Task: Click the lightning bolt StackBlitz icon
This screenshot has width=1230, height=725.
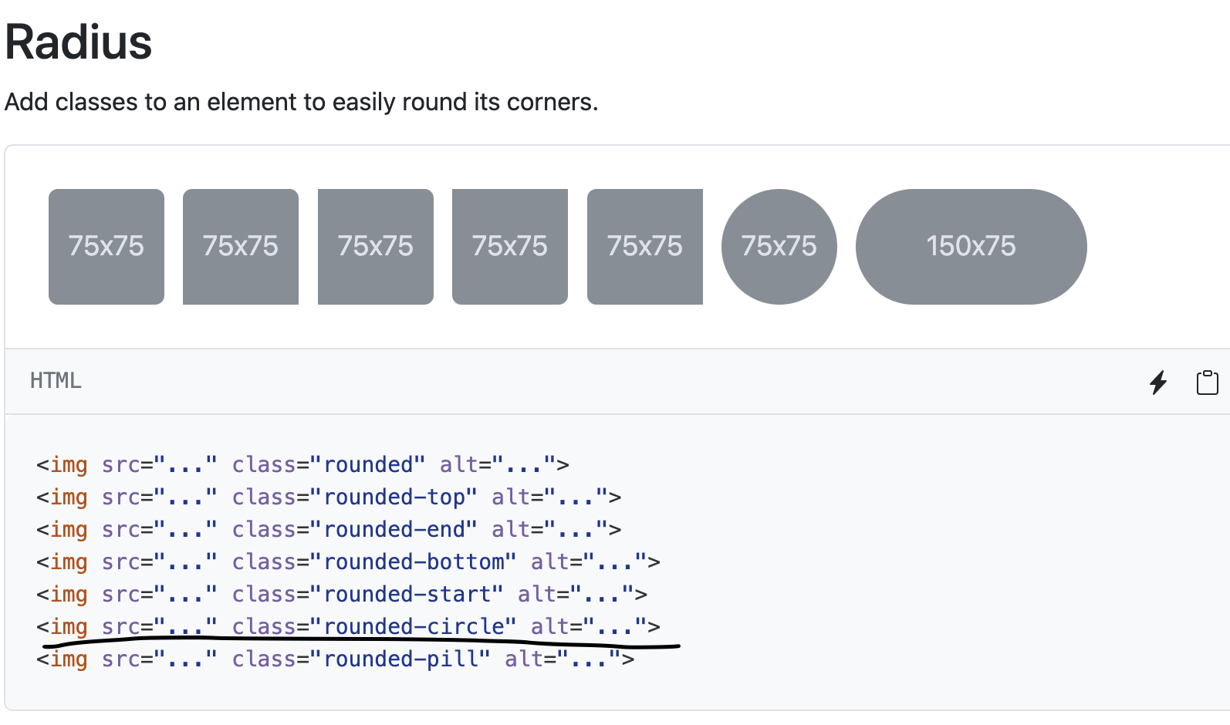Action: pos(1158,382)
